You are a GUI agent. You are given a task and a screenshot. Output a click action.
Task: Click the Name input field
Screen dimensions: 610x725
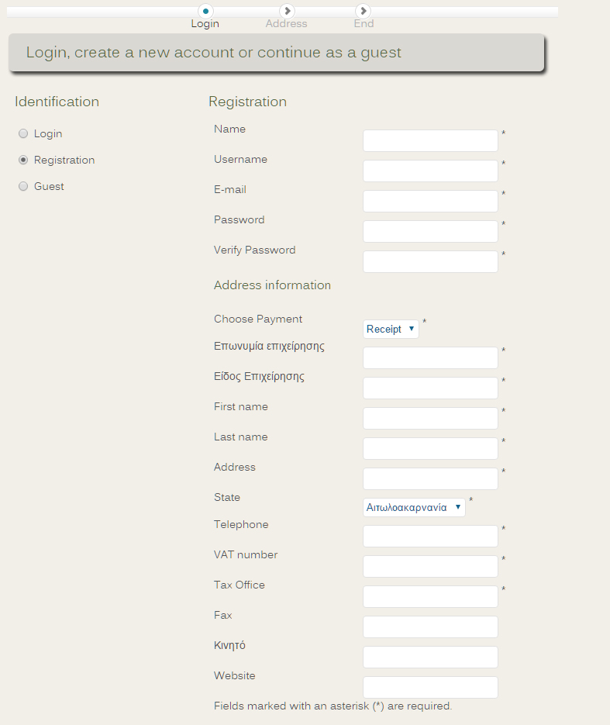tap(430, 141)
